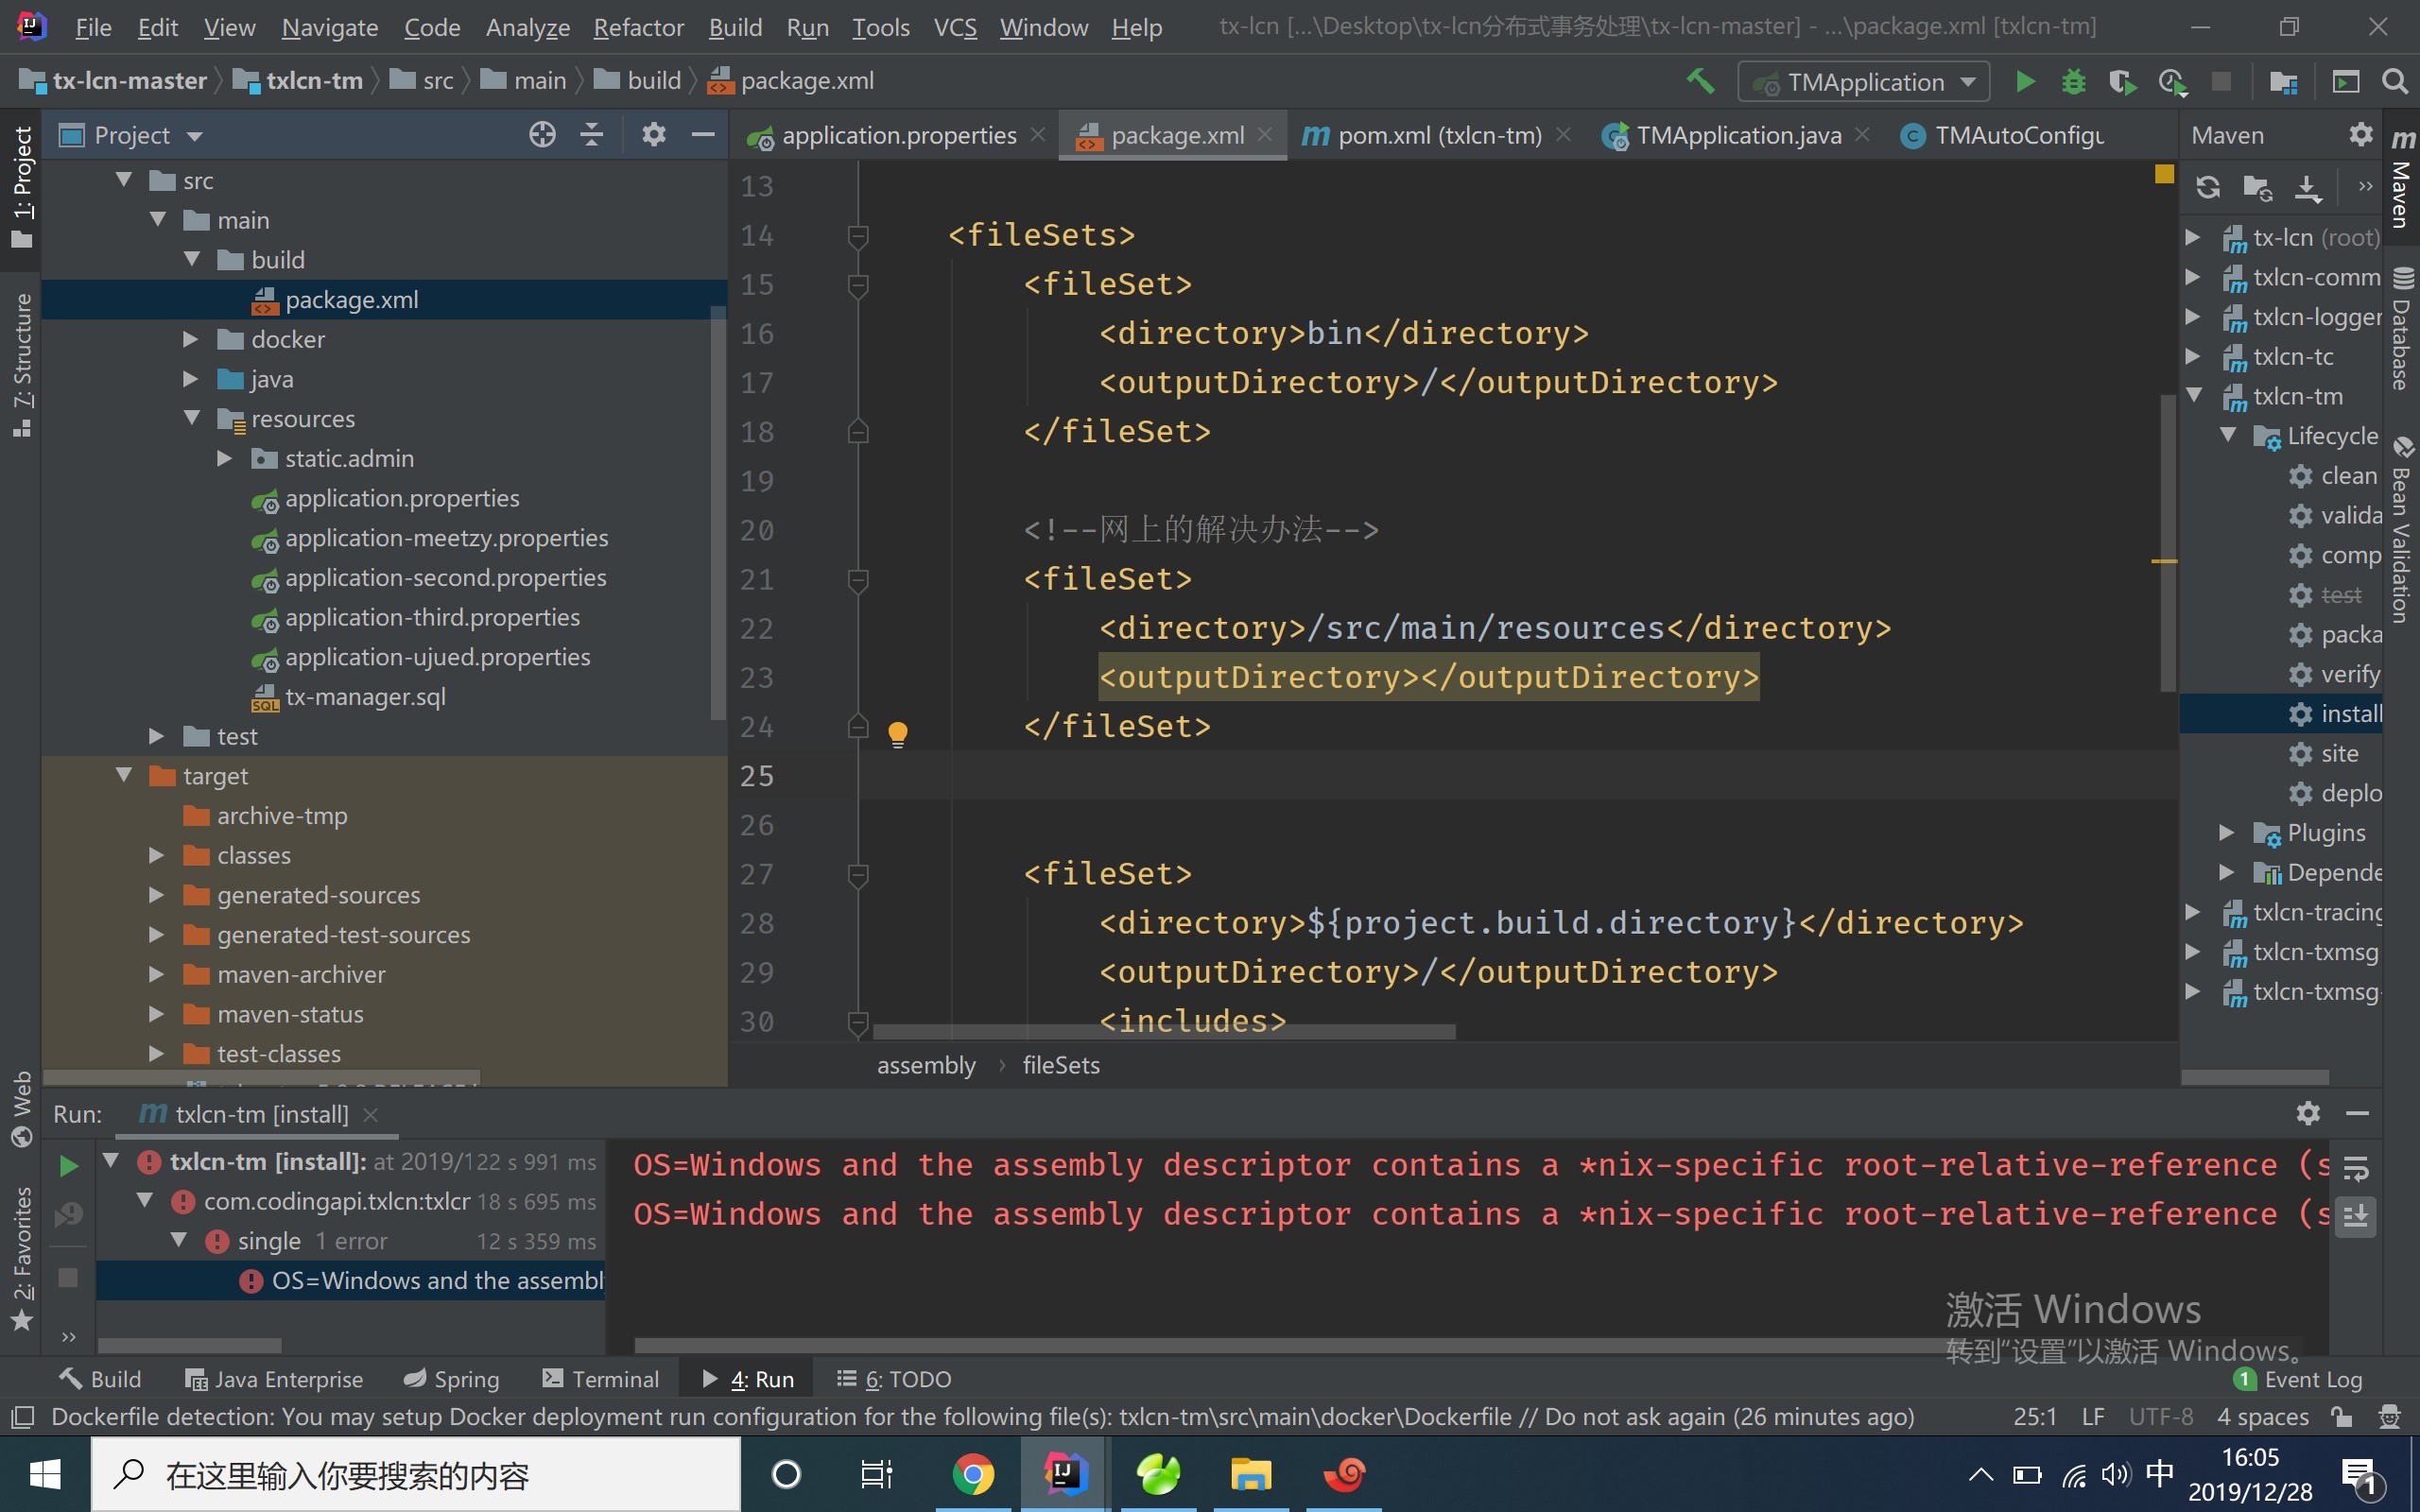2420x1512 pixels.
Task: Click the editor horizontal scrollbar
Action: (1164, 1030)
